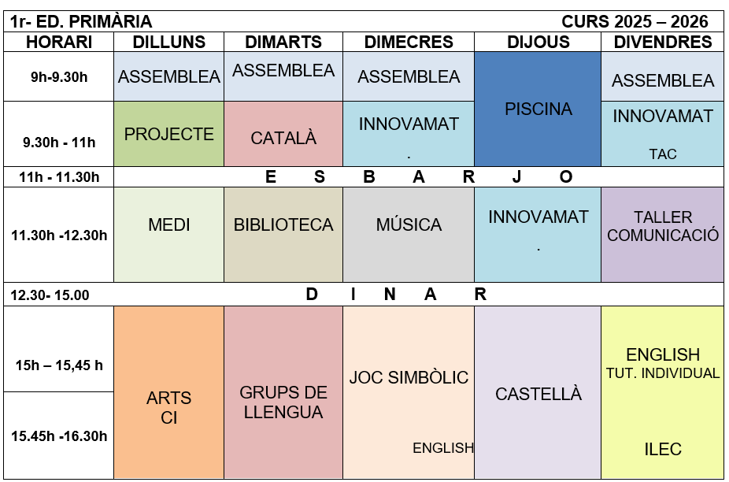Click the GRUPS DE LLENGUA block
729x482 pixels.
point(283,402)
